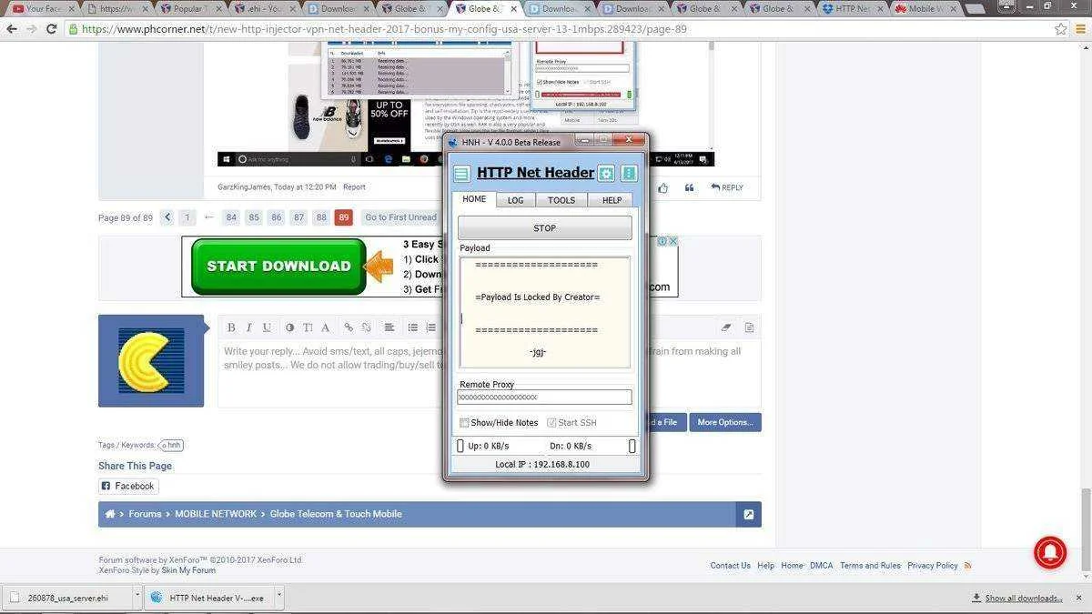This screenshot has width=1092, height=614.
Task: Open the Terms and Rules footer link
Action: pyautogui.click(x=870, y=565)
